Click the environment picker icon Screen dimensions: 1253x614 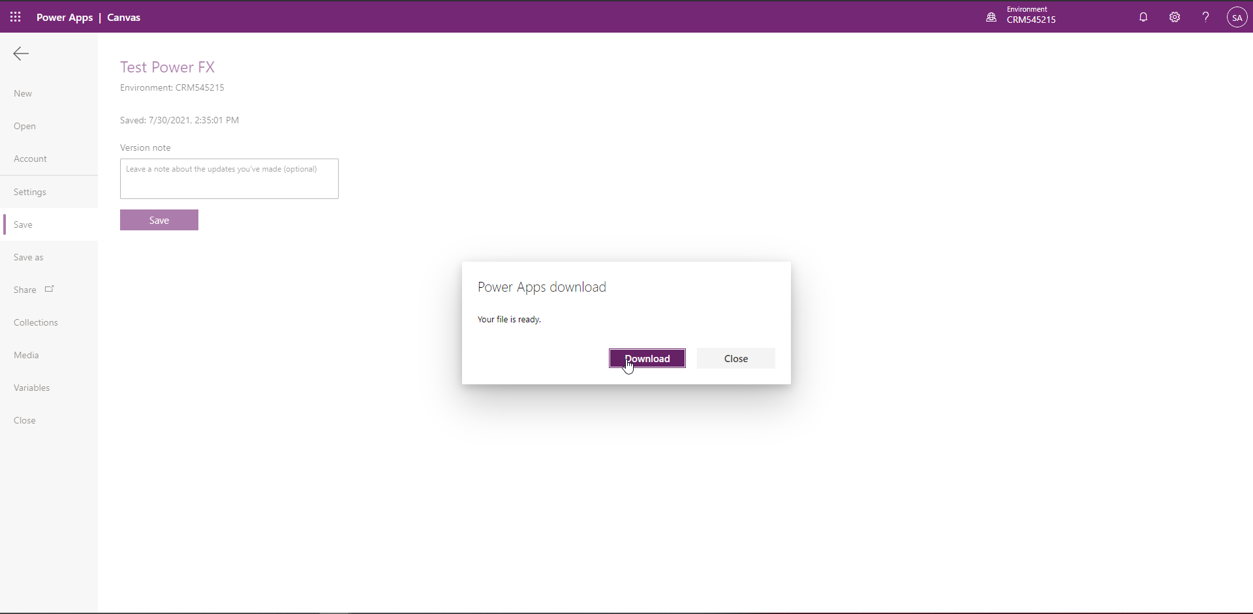[x=991, y=17]
